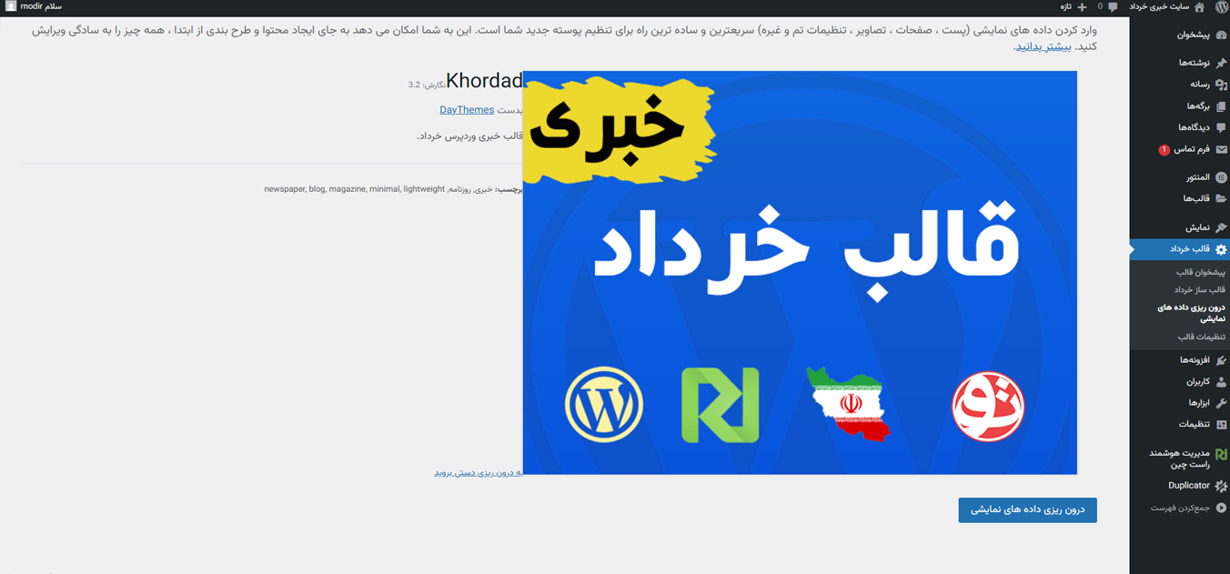Screen dimensions: 1230x574
Task: Click the folder icon next to قالب‌ها
Action: click(x=1221, y=198)
